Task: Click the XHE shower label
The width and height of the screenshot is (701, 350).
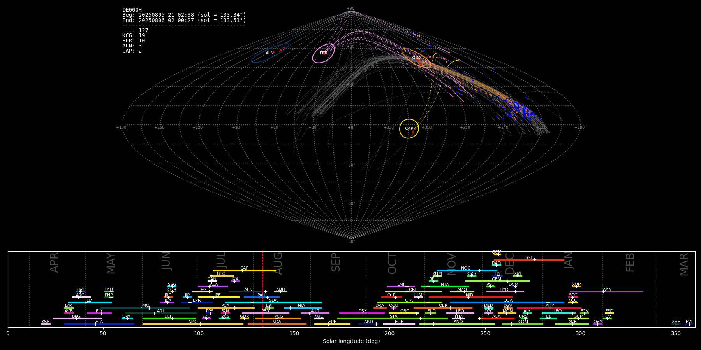Action: pos(676,322)
